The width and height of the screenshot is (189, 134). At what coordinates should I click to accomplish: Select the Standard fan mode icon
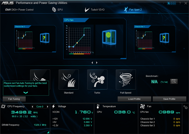tap(69, 80)
